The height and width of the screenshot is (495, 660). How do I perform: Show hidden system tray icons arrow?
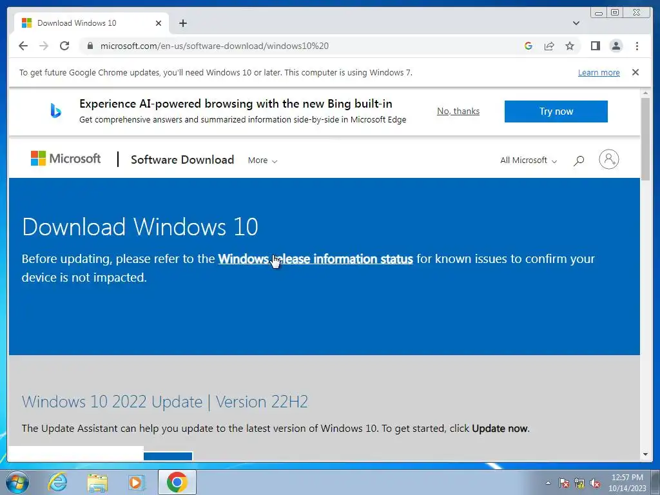click(x=548, y=483)
